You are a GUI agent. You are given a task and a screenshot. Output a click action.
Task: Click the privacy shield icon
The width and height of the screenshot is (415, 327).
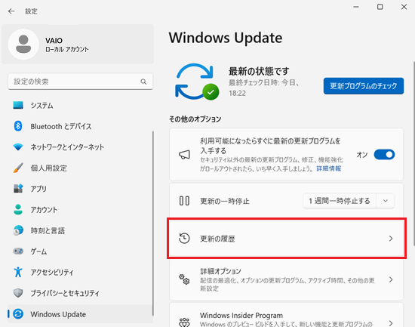pos(18,293)
